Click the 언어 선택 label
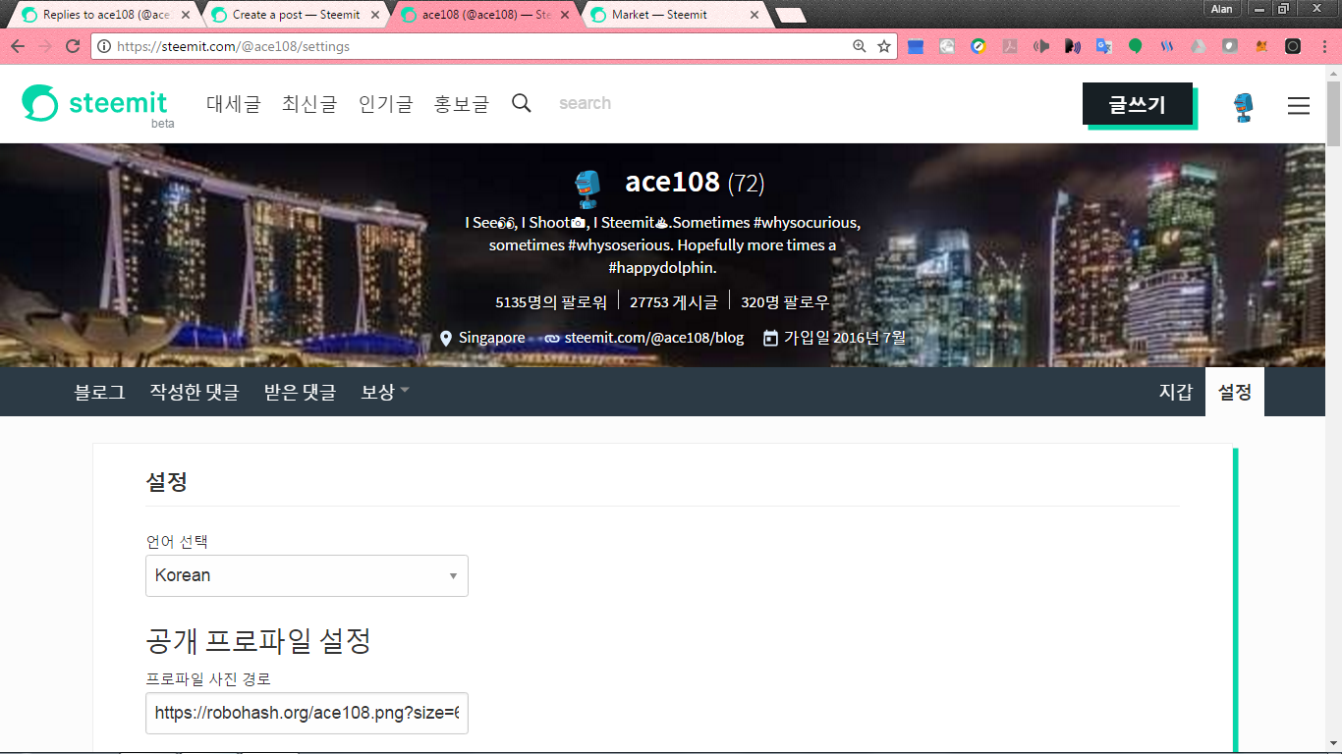This screenshot has width=1342, height=754. point(177,541)
